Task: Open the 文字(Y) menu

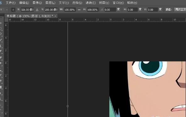Action: [x=64, y=3]
